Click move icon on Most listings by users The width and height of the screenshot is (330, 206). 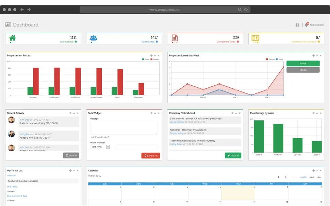pos(313,113)
